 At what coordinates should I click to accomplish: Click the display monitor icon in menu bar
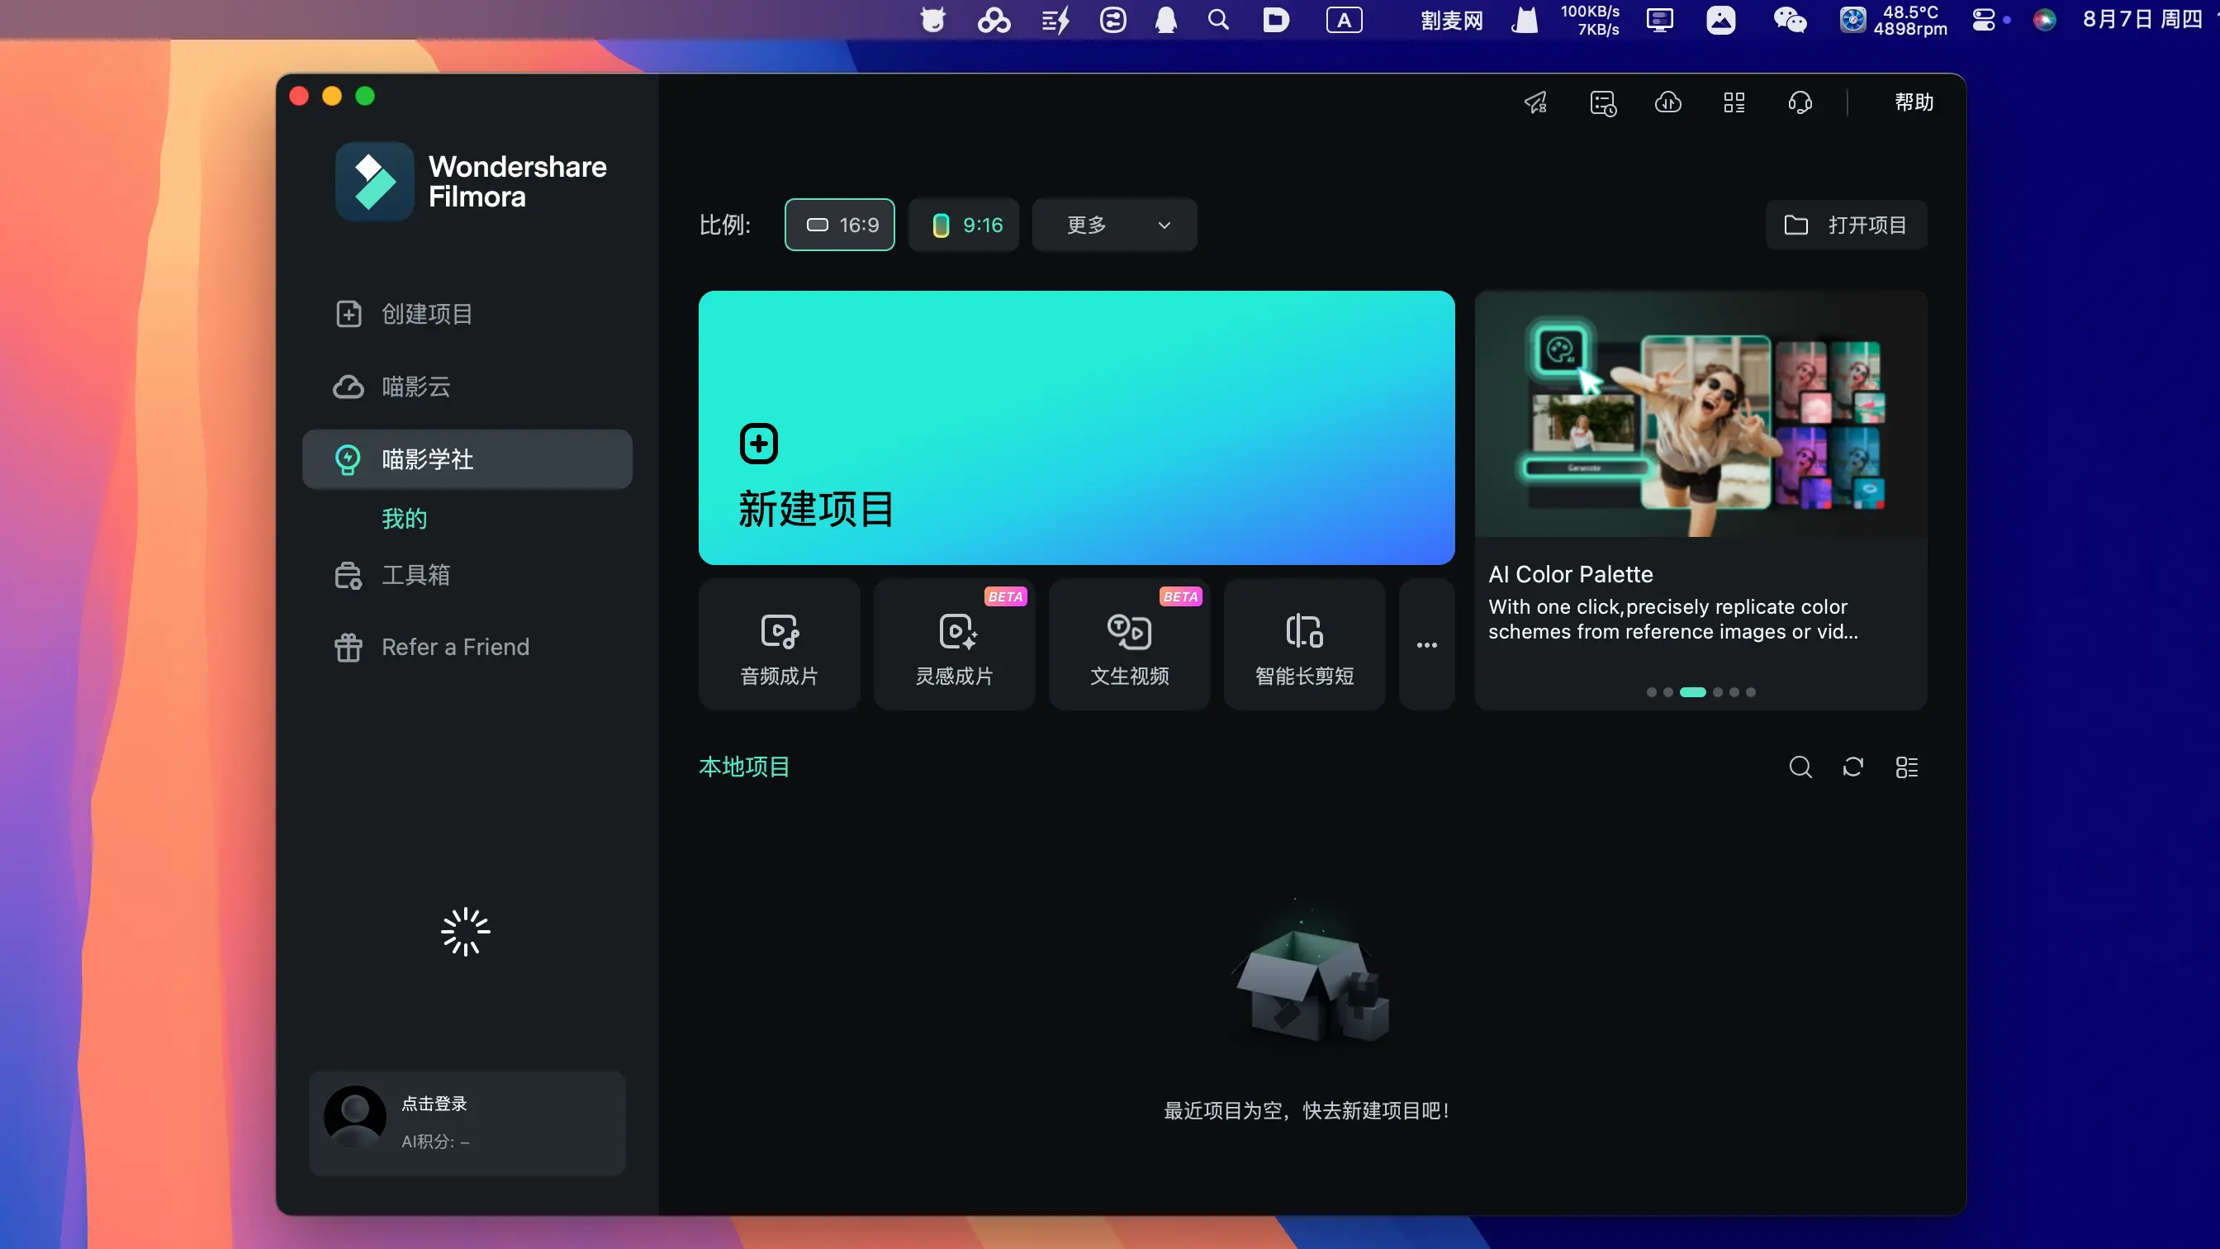(1660, 19)
